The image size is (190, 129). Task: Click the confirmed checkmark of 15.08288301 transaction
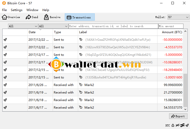[x=5, y=100]
